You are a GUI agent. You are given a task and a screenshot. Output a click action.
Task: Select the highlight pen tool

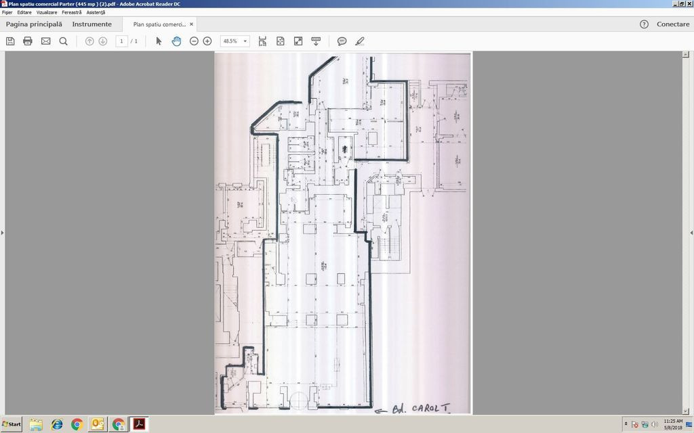point(360,41)
